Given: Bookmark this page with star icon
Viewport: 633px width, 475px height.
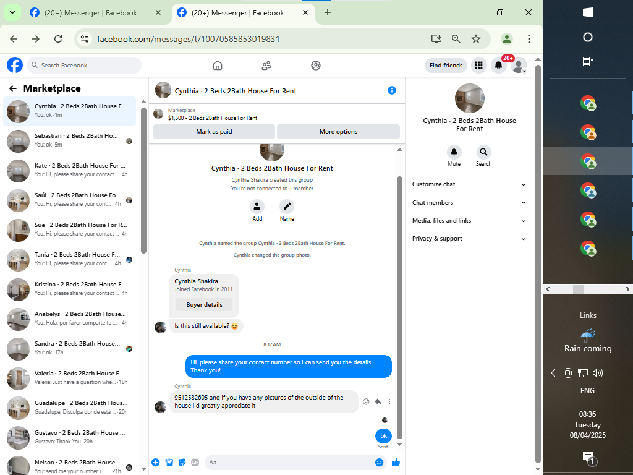Looking at the screenshot, I should (476, 39).
